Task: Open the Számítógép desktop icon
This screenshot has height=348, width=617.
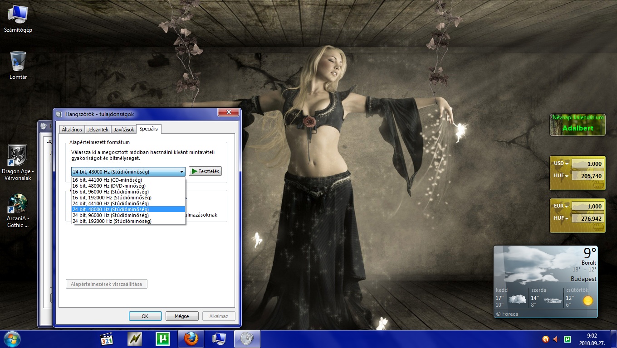Action: pyautogui.click(x=18, y=19)
